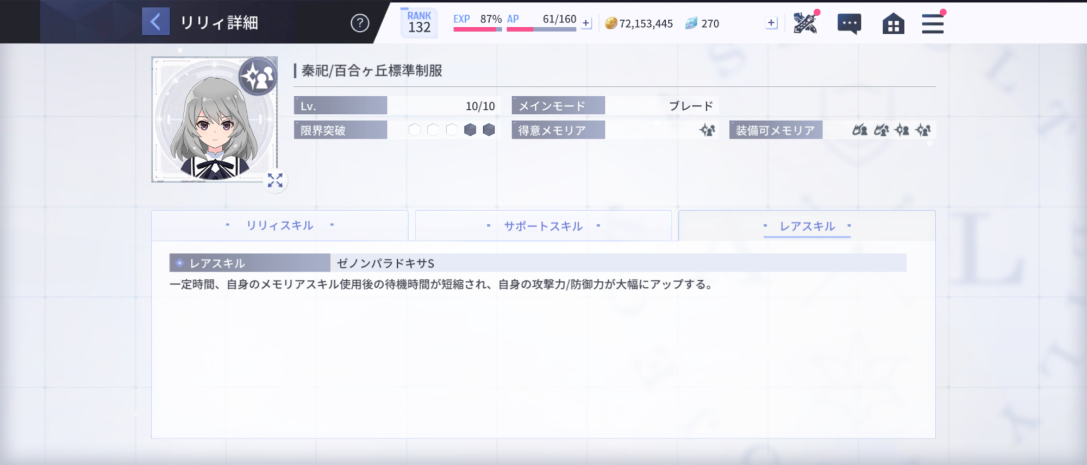
Task: Open the hamburger main menu
Action: click(x=933, y=24)
